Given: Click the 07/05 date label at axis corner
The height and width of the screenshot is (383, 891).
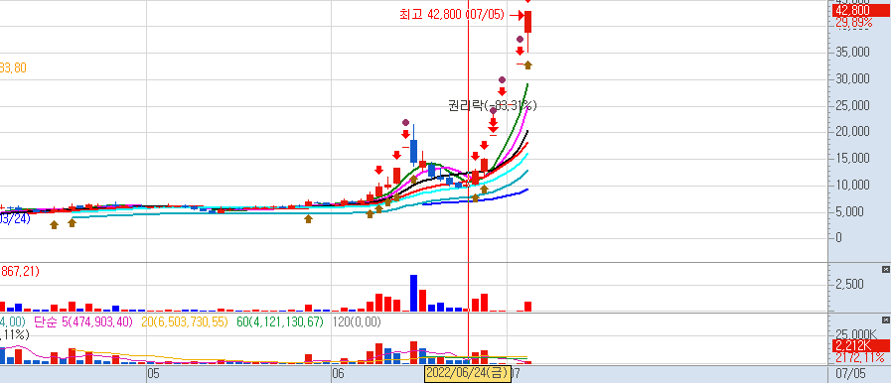Looking at the screenshot, I should [850, 374].
